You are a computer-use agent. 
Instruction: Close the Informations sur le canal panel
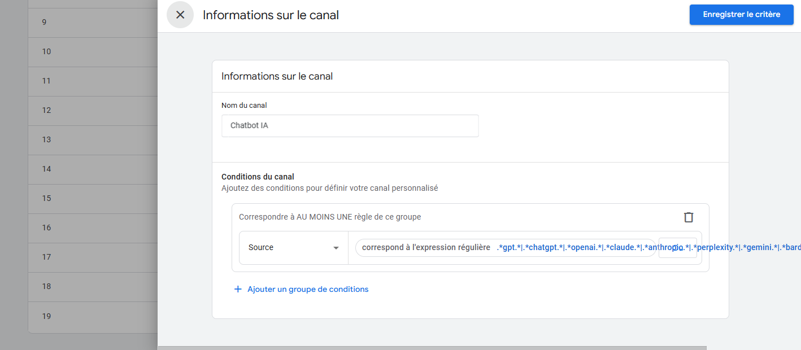pos(180,15)
